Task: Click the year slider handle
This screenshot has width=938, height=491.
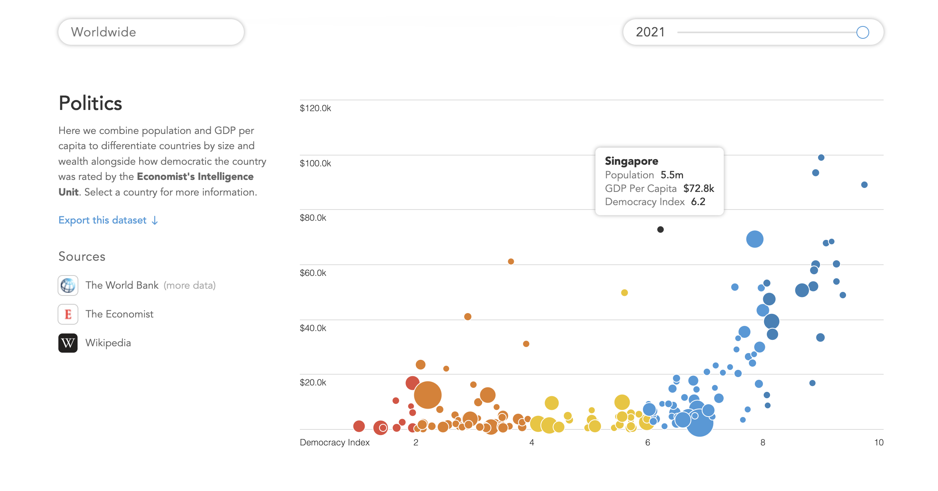Action: pos(862,32)
